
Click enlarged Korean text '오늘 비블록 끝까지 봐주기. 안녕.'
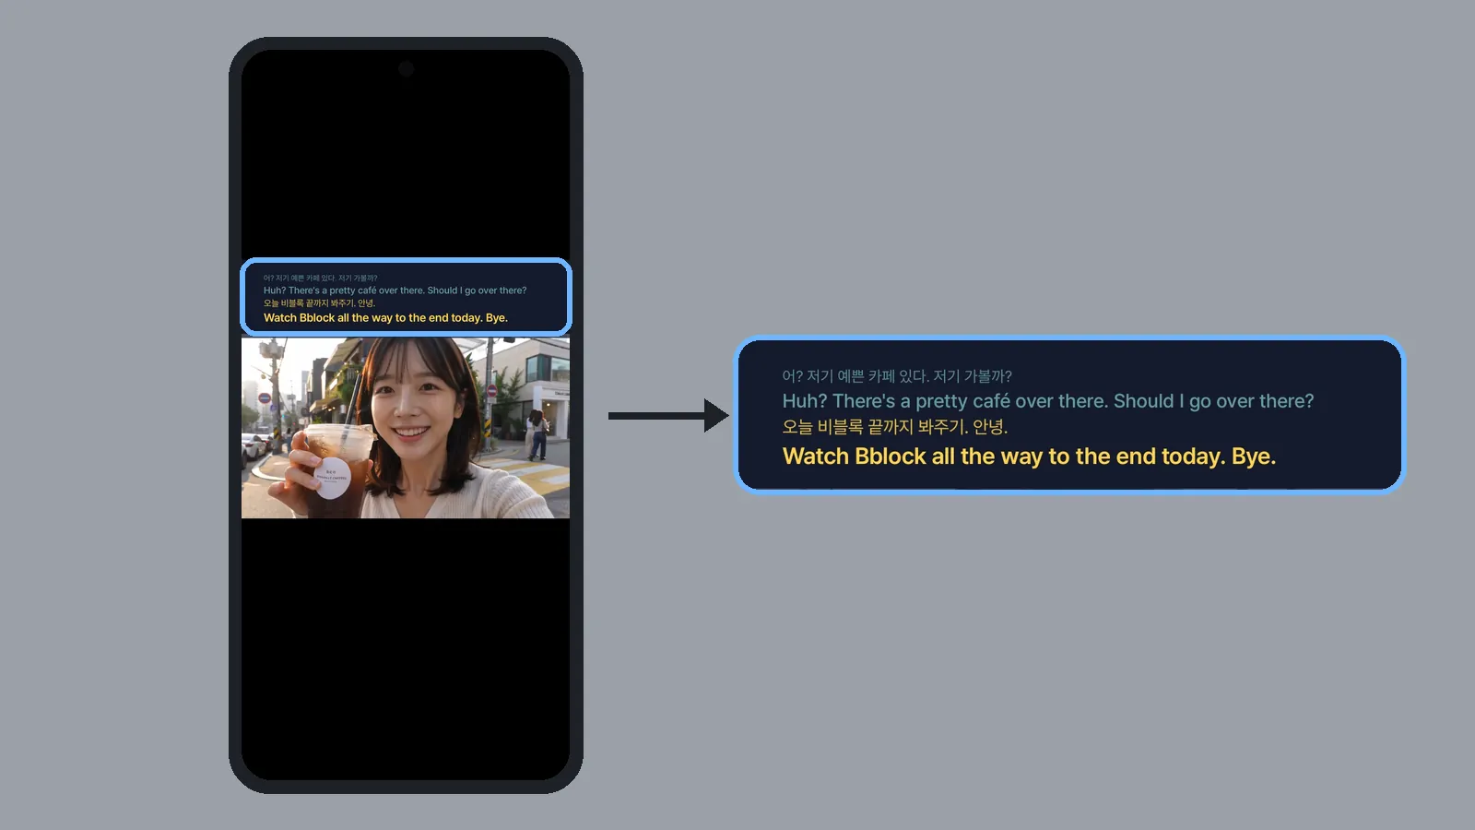click(895, 427)
